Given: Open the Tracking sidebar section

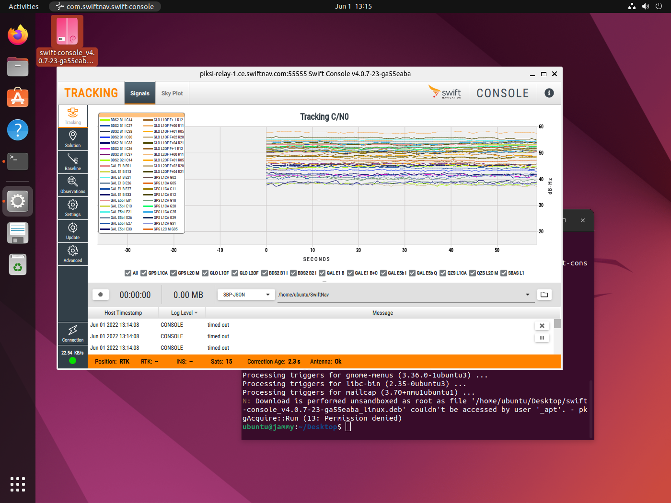Looking at the screenshot, I should [73, 116].
